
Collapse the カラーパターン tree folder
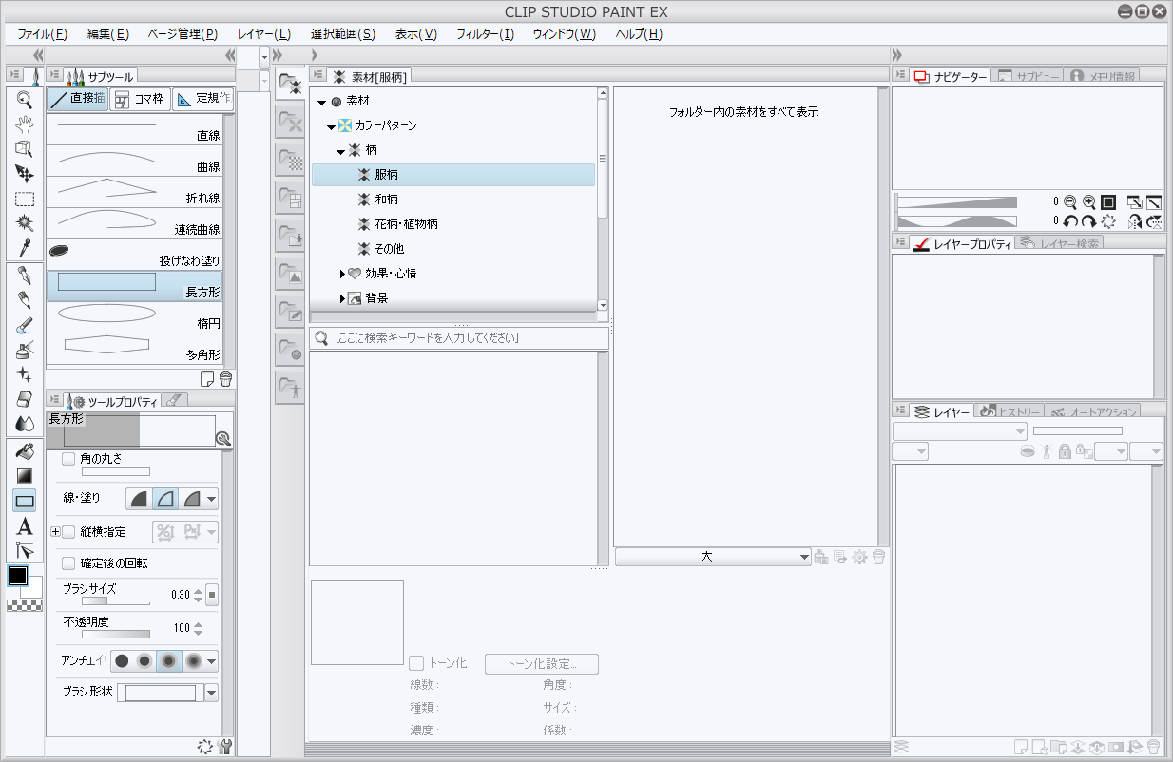tap(331, 126)
